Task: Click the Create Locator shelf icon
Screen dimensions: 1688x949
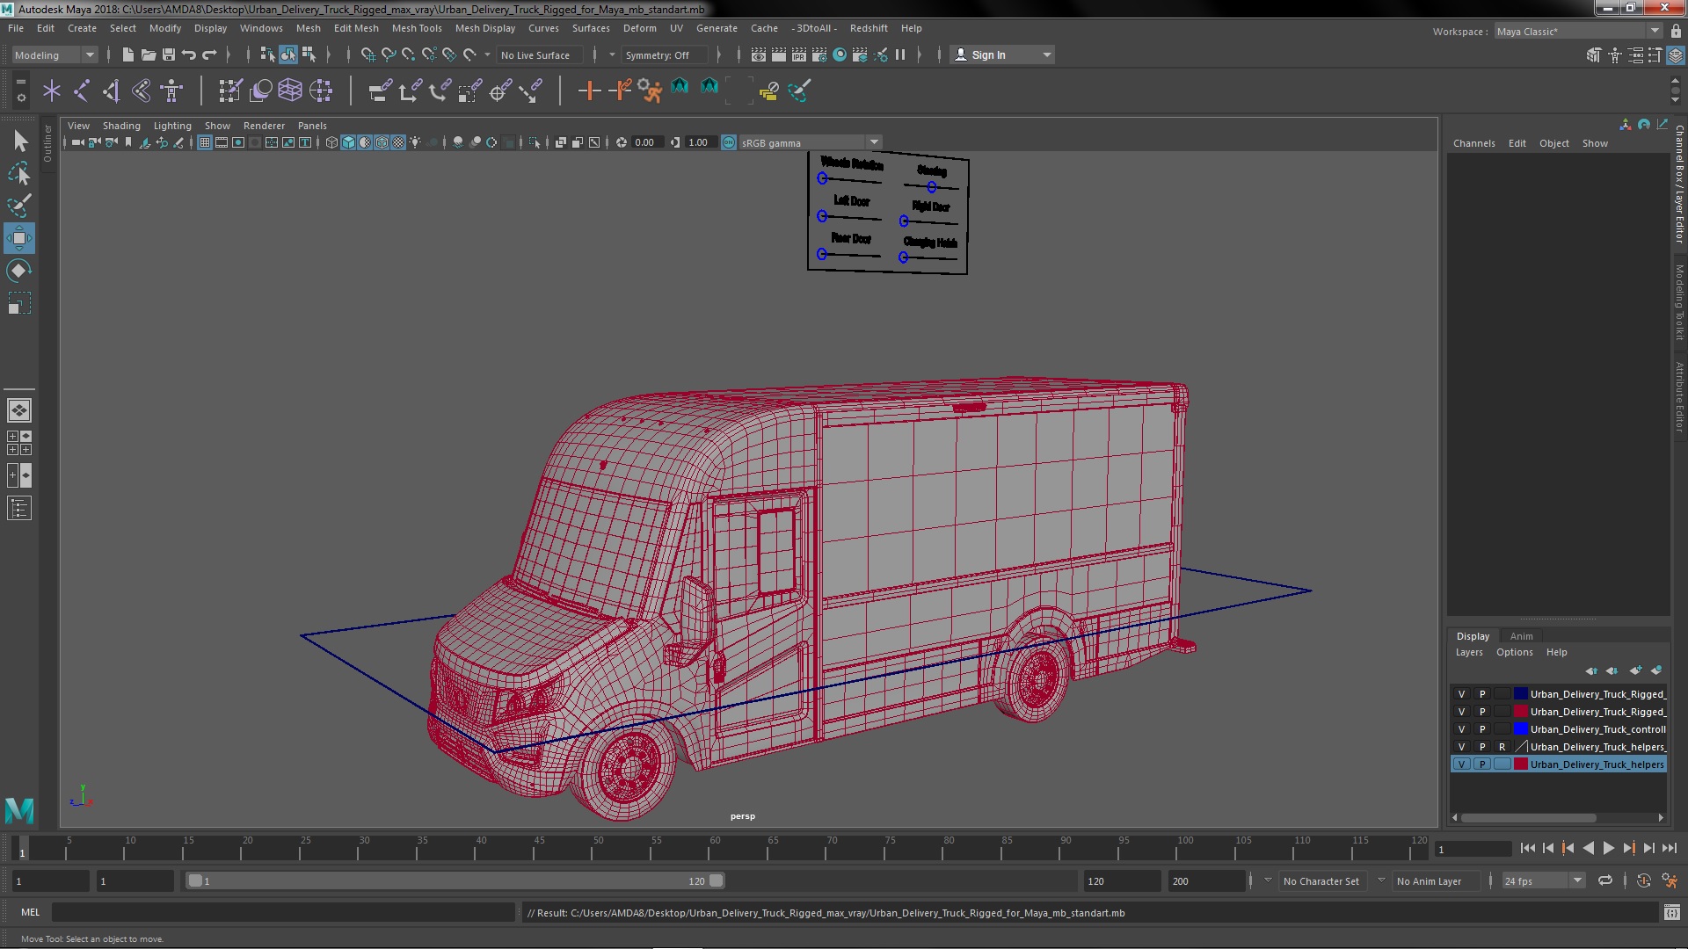Action: (x=52, y=91)
